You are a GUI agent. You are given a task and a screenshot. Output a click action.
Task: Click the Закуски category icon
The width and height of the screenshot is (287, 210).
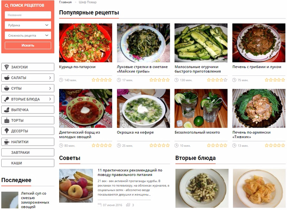point(7,67)
